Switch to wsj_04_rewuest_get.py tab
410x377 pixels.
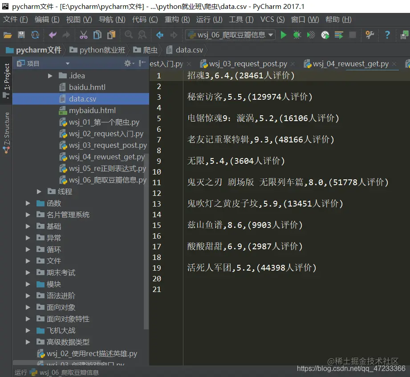tap(350, 64)
